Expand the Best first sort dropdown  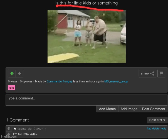(x=157, y=120)
